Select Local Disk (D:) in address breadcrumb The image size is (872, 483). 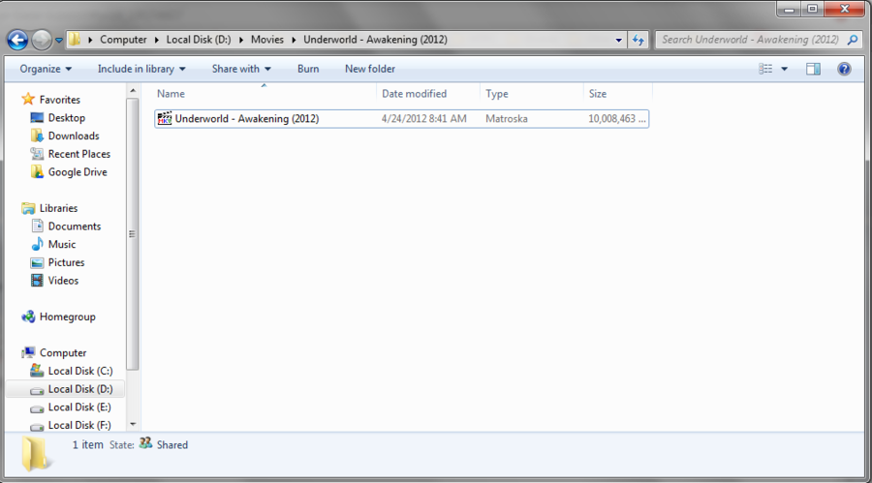point(199,40)
